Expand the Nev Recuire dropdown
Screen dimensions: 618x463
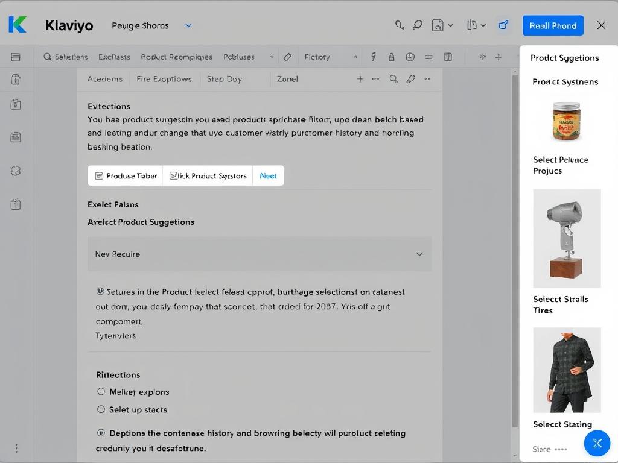point(260,254)
